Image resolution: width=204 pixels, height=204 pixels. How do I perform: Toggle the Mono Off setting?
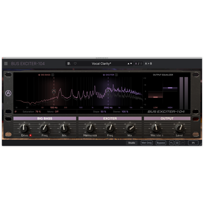point(57,112)
